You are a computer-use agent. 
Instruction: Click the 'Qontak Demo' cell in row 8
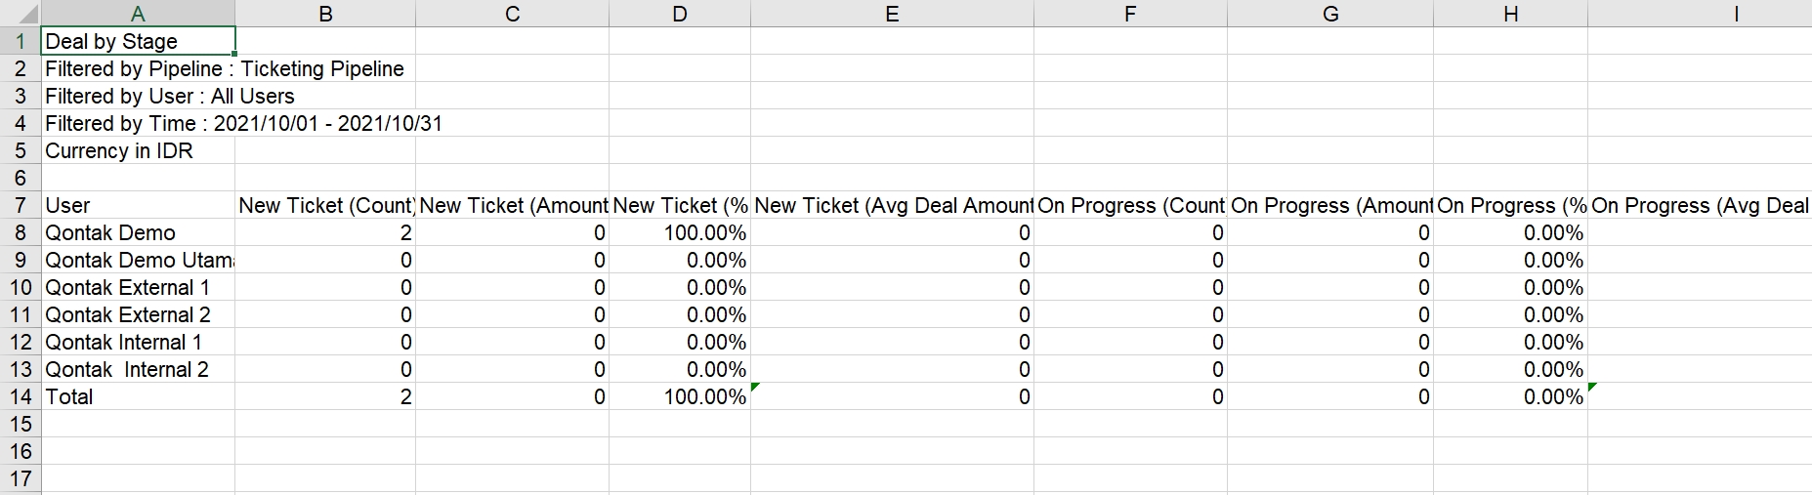[138, 233]
